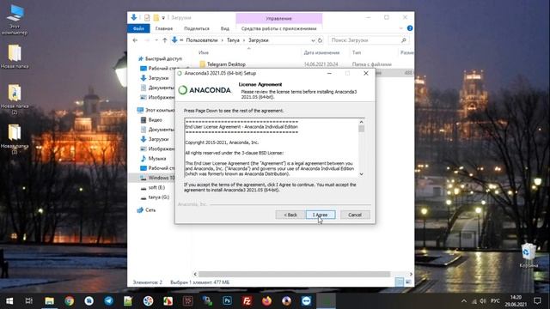This screenshot has height=309, width=550.
Task: Select Этот компьютер in navigation pane
Action: coord(156,110)
